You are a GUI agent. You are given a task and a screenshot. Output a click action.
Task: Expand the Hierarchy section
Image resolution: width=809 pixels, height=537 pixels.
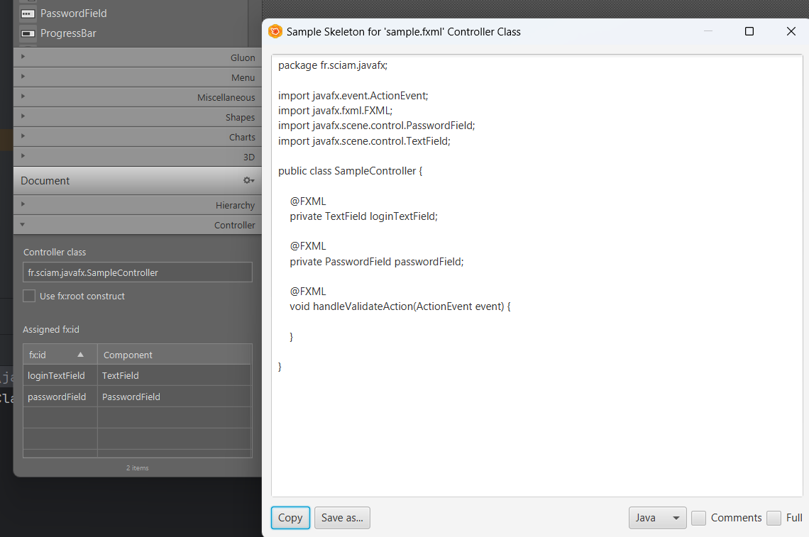(x=138, y=205)
